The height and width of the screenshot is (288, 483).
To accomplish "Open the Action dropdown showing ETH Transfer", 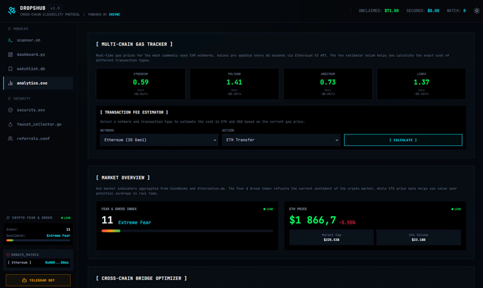I will click(x=281, y=140).
